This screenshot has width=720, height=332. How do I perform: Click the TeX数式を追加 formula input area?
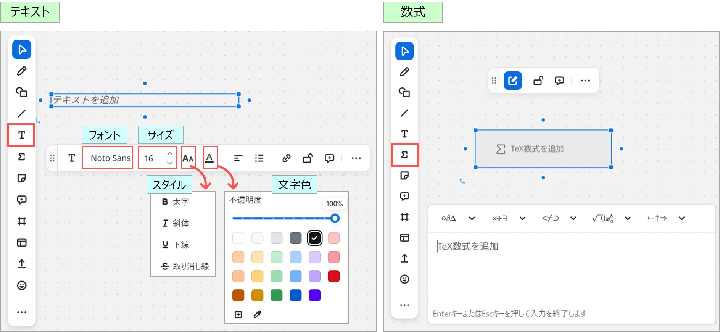[x=570, y=267]
